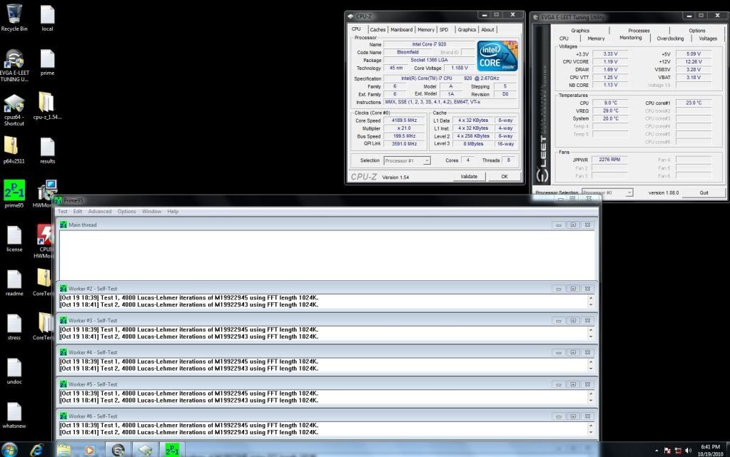The image size is (730, 457).
Task: Open the 'license' file on desktop
Action: pyautogui.click(x=14, y=239)
